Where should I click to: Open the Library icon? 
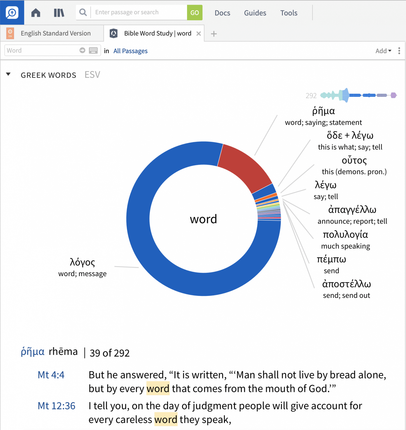pyautogui.click(x=59, y=13)
